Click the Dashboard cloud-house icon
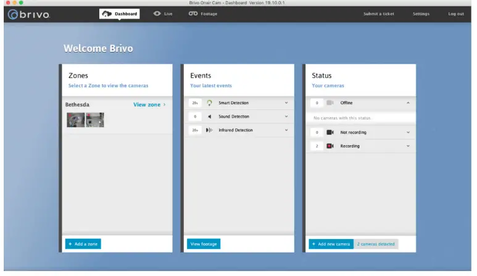The image size is (477, 276). click(x=107, y=14)
